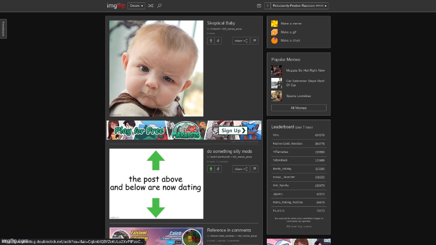436x245 pixels.
Task: Remove upvote on do something silly mods
Action: (211, 169)
